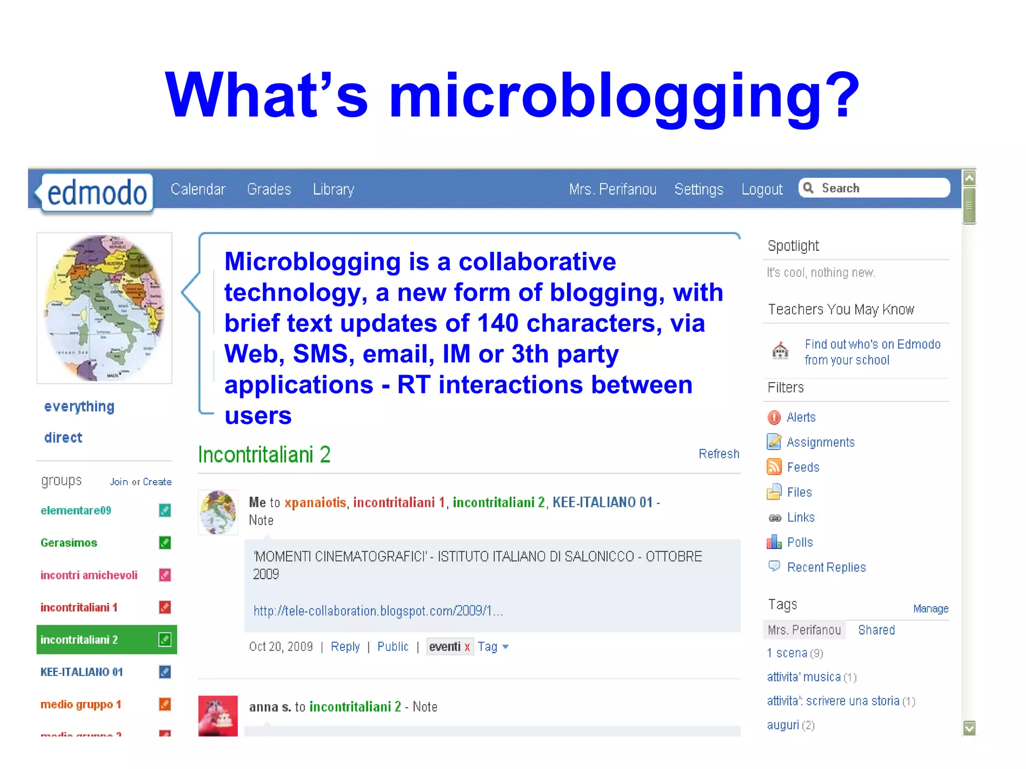Show everything stream
Viewport: 1026px width, 769px height.
(x=79, y=407)
